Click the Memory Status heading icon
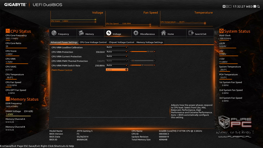This screenshot has width=263, height=148. point(8,99)
